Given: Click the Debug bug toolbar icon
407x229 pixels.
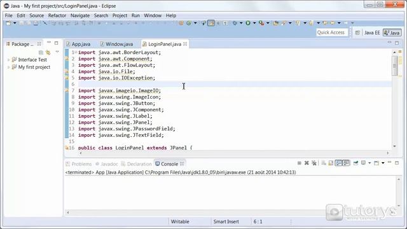Looking at the screenshot, I should [x=235, y=23].
